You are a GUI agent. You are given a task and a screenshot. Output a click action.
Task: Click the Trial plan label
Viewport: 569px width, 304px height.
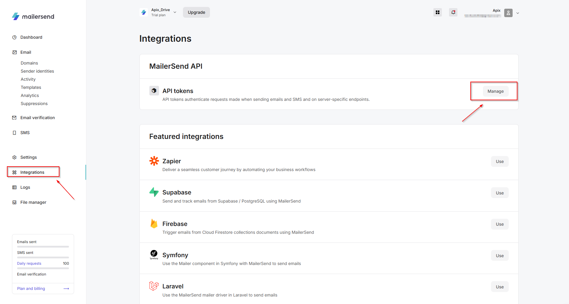click(x=158, y=15)
